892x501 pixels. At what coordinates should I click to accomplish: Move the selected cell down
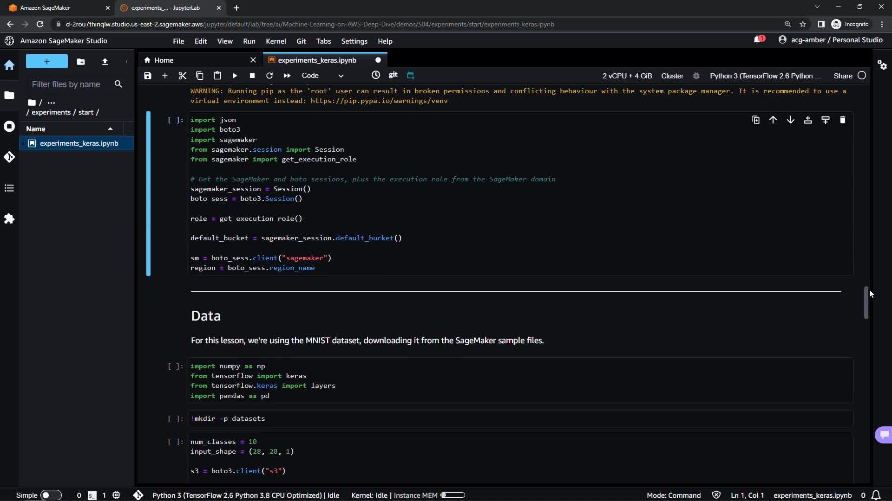790,120
